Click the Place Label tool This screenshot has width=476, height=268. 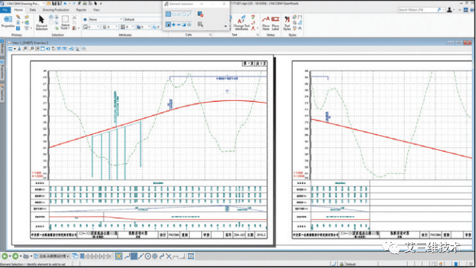coord(276,20)
